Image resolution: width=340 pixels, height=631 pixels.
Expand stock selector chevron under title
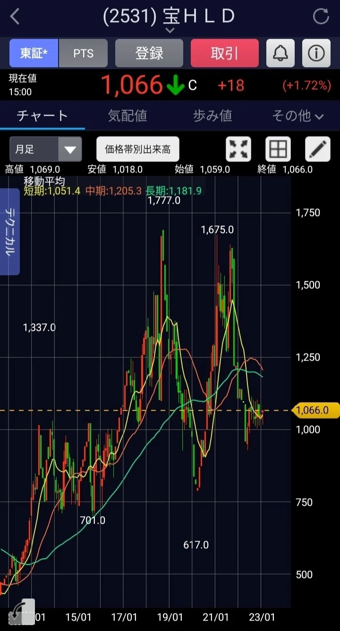[170, 30]
